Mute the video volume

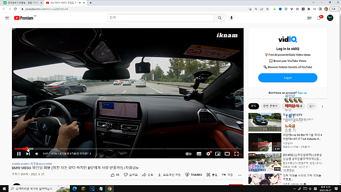coord(37,154)
